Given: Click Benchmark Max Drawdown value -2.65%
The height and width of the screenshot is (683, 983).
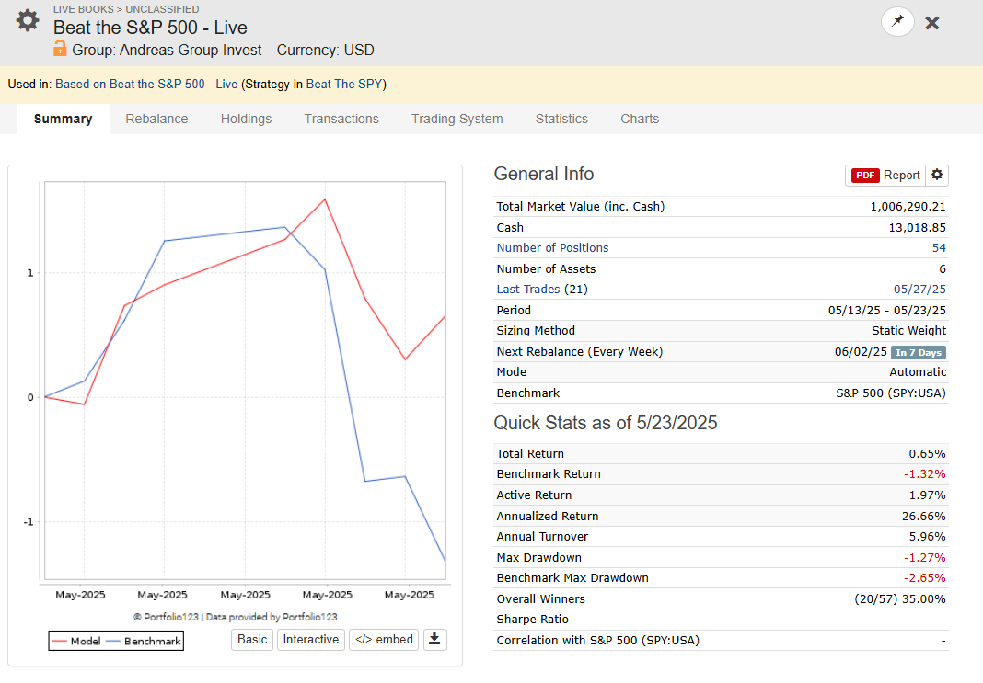Looking at the screenshot, I should point(925,578).
